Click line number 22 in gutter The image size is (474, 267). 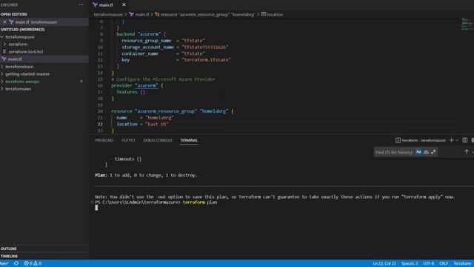100,124
